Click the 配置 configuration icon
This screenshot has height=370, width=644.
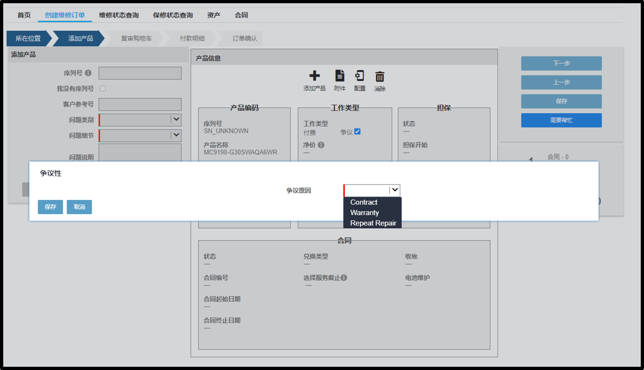point(360,76)
